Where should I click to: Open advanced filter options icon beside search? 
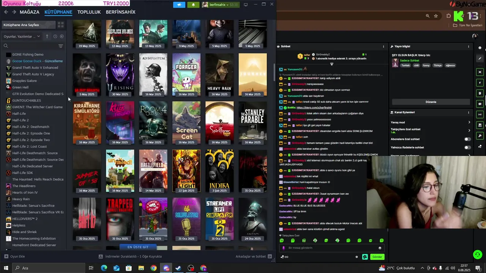(60, 46)
